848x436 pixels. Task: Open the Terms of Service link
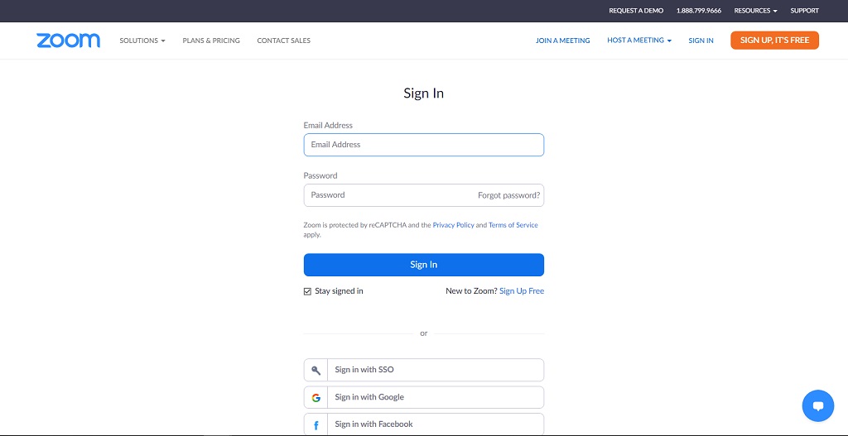(x=513, y=225)
